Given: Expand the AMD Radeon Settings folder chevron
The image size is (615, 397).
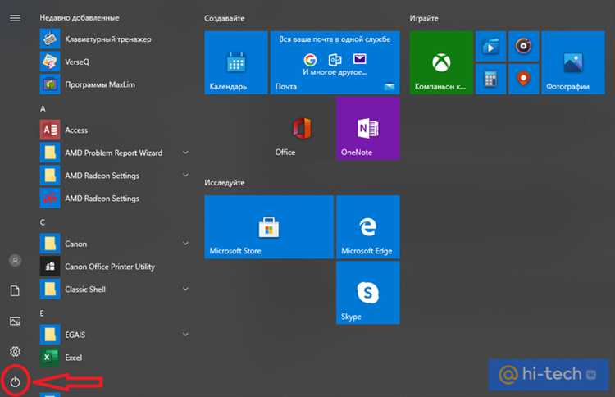Looking at the screenshot, I should pyautogui.click(x=186, y=176).
